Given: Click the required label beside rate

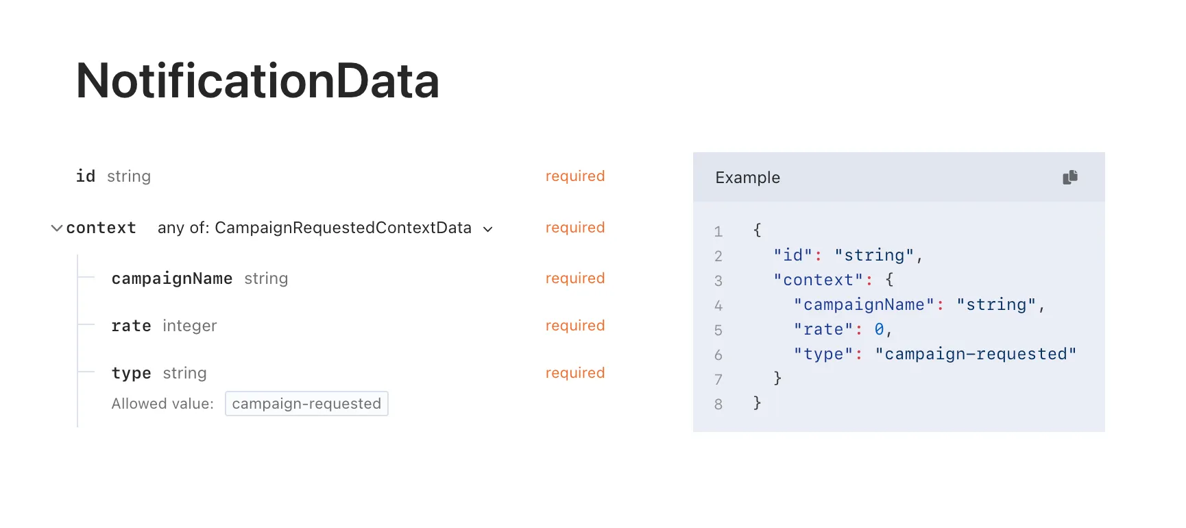Looking at the screenshot, I should [574, 326].
